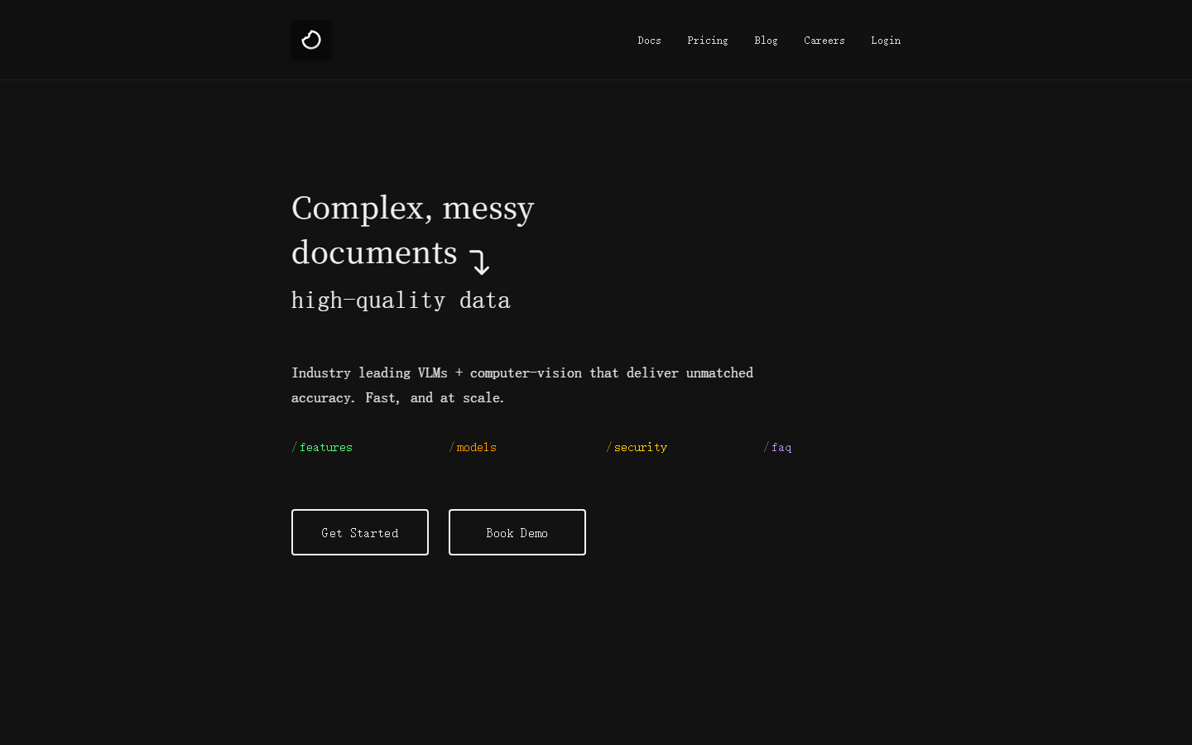The image size is (1192, 745).
Task: Click the Book Demo button
Action: point(517,532)
